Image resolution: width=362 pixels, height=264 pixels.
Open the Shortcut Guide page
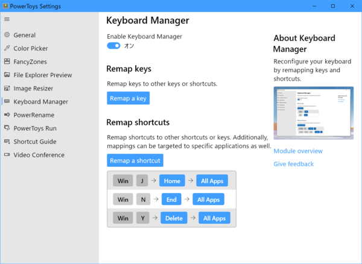49,142
